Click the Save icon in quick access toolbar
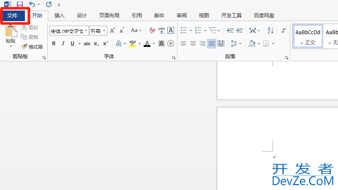Viewport: 338px width, 190px height. (x=20, y=5)
